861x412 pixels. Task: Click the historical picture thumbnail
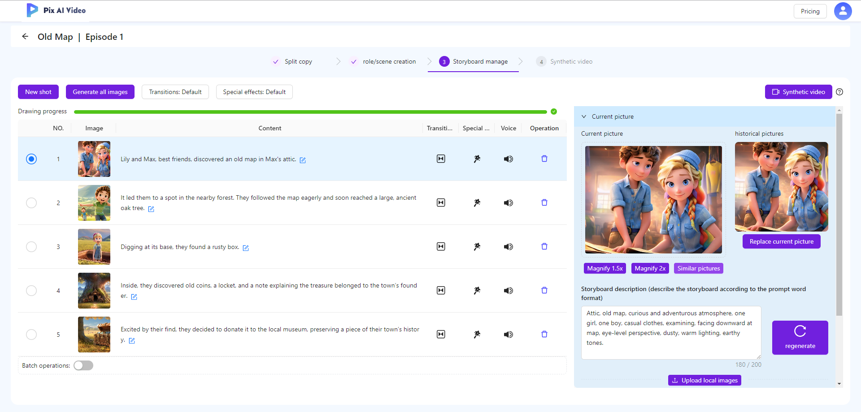click(781, 186)
